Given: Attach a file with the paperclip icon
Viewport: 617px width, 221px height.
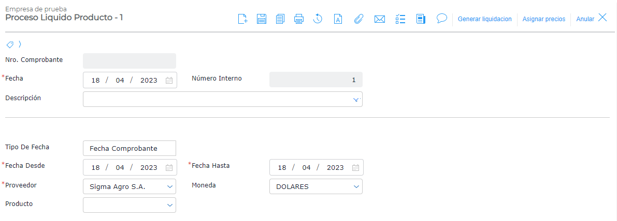Looking at the screenshot, I should click(x=358, y=19).
